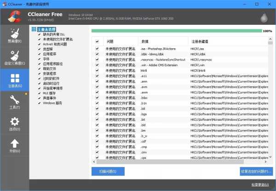Image resolution: width=276 pixels, height=191 pixels.
Task: Click the vertical scrollbar thumb of results list
Action: coord(270,43)
